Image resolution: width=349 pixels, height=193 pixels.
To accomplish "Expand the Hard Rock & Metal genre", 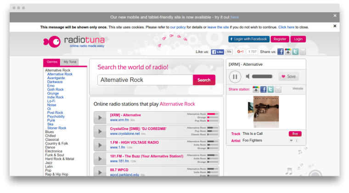I will click(60, 159).
